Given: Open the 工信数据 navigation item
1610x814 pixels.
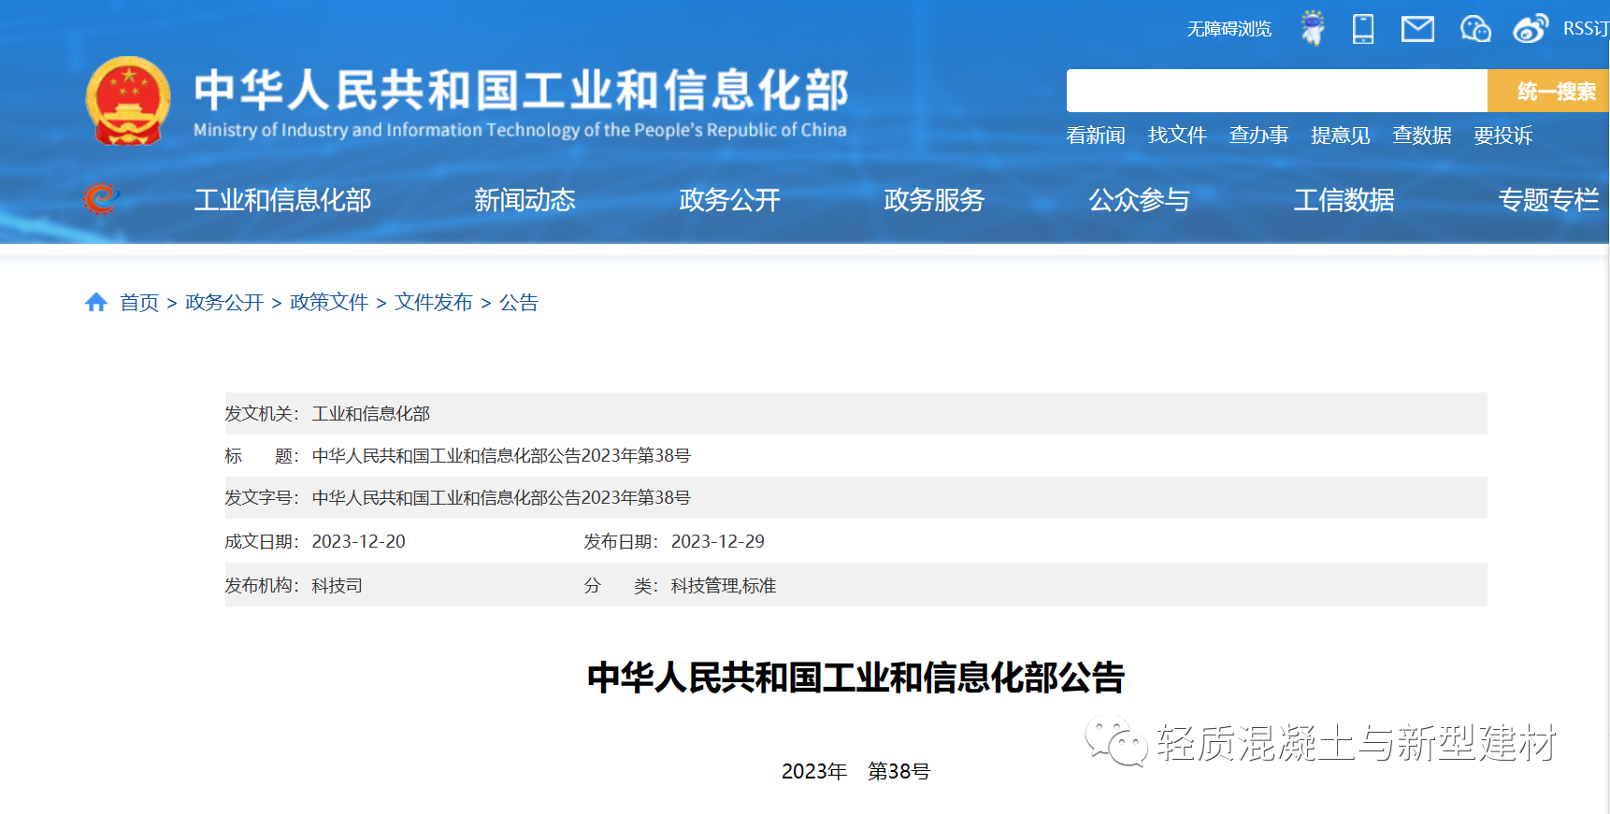Looking at the screenshot, I should pyautogui.click(x=1344, y=199).
